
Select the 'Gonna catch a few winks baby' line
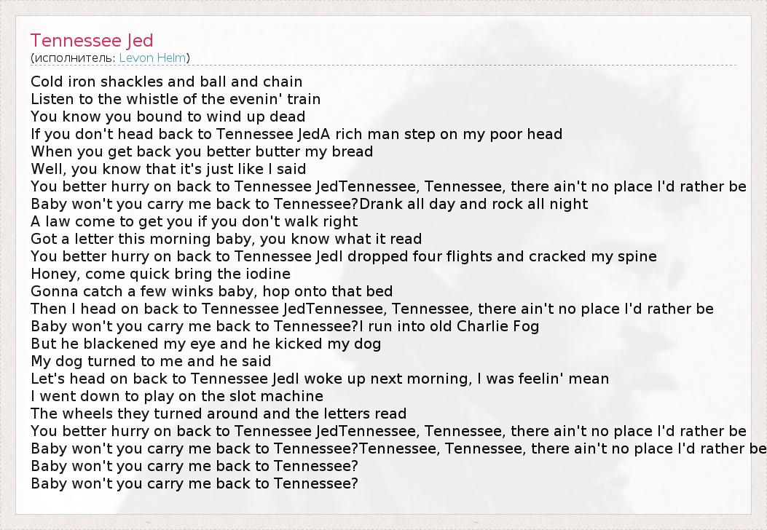(x=211, y=291)
